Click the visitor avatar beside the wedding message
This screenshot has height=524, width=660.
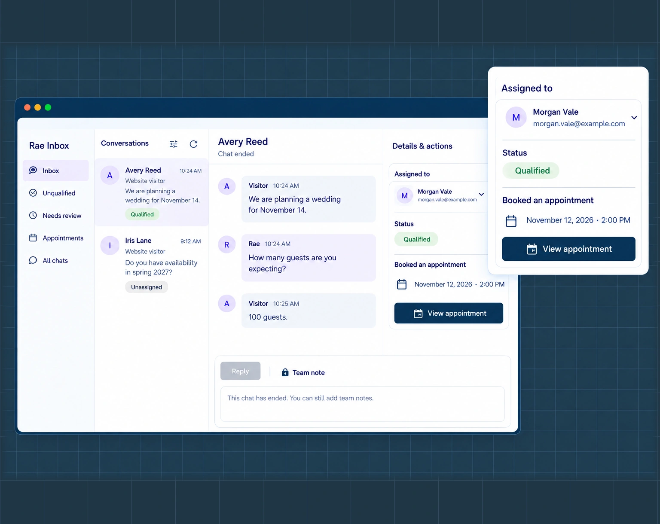227,186
